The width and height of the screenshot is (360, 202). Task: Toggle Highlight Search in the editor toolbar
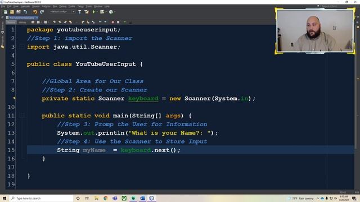(70, 22)
